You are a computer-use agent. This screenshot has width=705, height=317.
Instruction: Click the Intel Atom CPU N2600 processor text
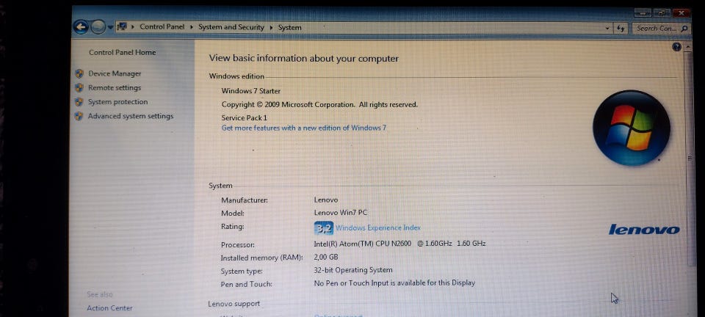399,244
